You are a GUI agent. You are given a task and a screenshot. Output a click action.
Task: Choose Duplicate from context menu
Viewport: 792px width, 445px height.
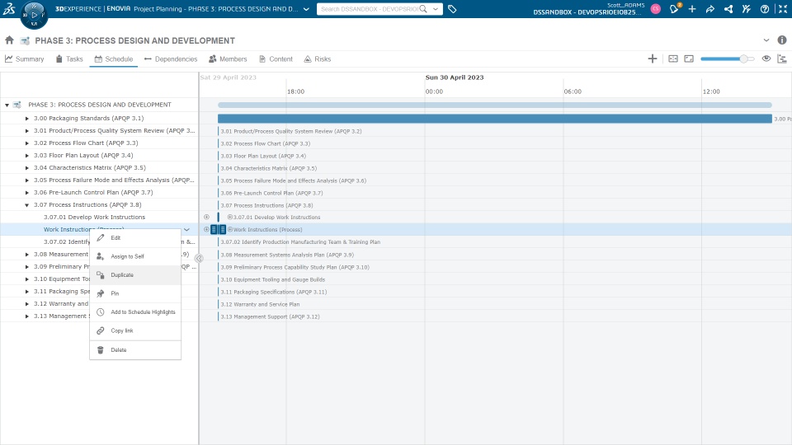pos(122,275)
